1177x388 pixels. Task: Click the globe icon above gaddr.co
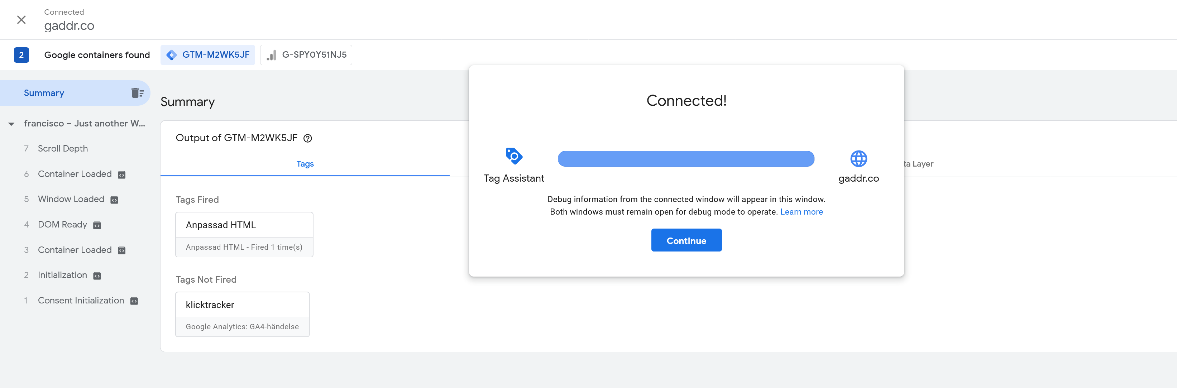[x=858, y=159]
